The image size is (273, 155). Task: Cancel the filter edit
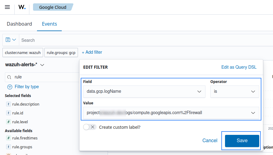tap(210, 141)
